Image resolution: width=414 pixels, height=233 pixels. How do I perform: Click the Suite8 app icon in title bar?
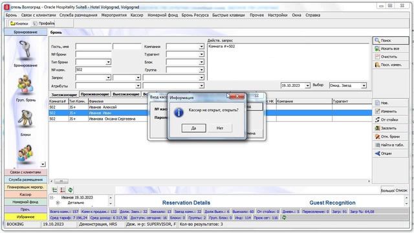pyautogui.click(x=7, y=7)
